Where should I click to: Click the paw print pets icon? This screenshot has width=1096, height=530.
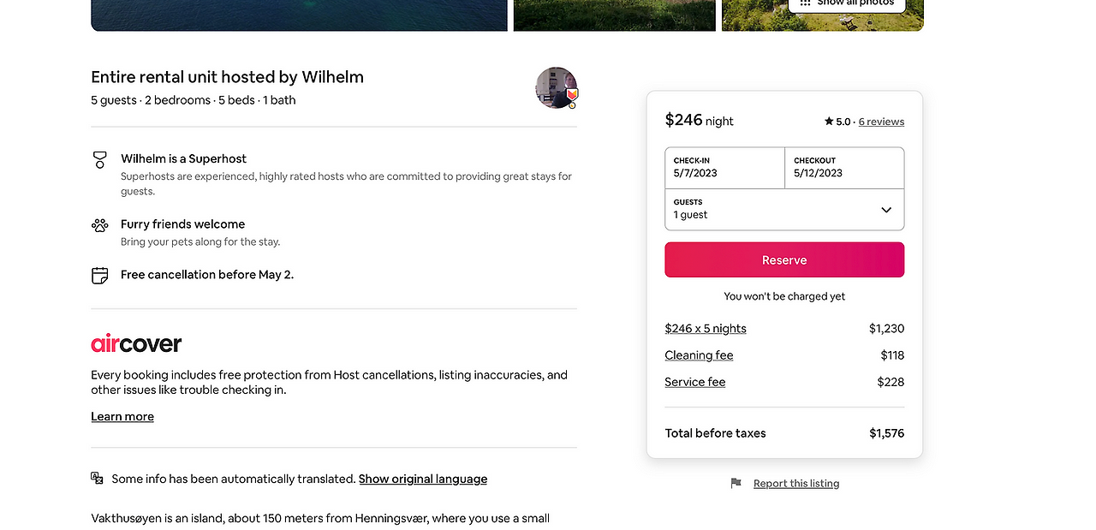click(100, 225)
